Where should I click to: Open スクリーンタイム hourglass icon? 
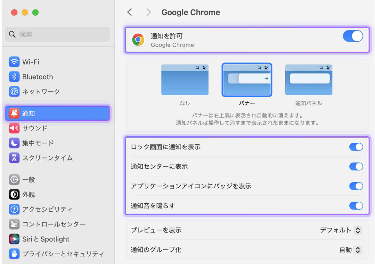pyautogui.click(x=14, y=158)
